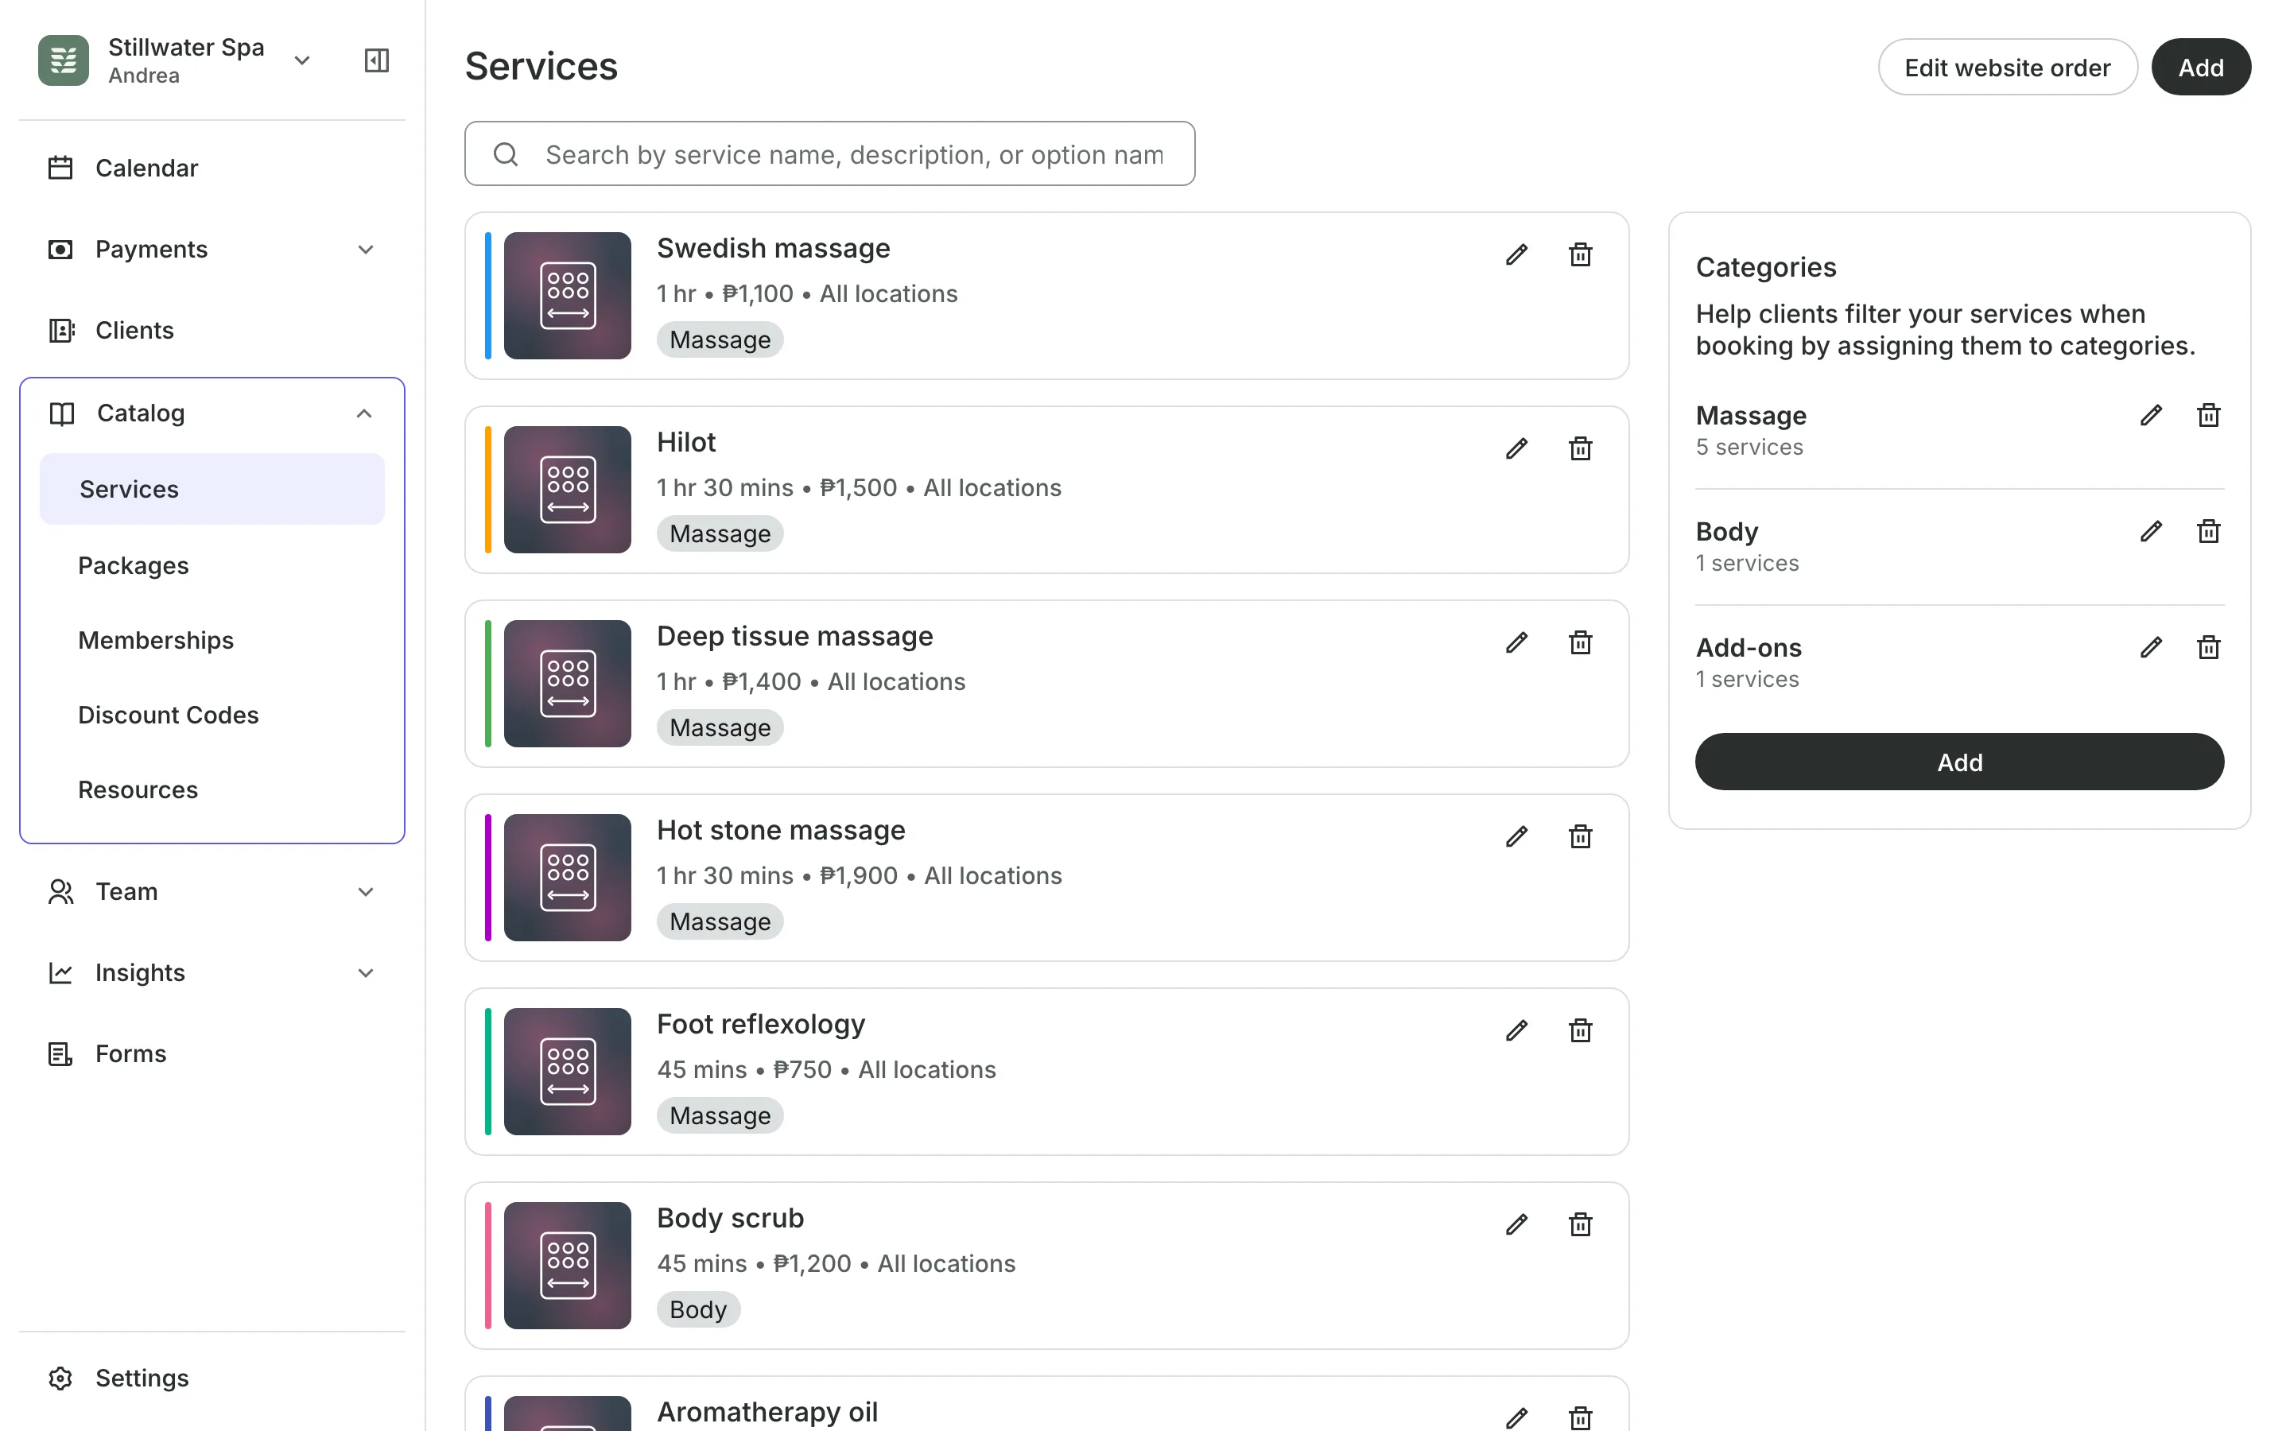This screenshot has height=1431, width=2290.
Task: Delete the Body category
Action: [2207, 532]
